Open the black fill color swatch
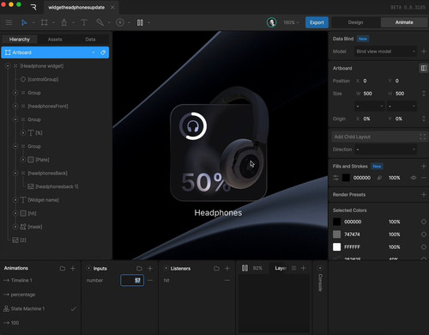Screen dimensions: 429x335 (x=346, y=178)
